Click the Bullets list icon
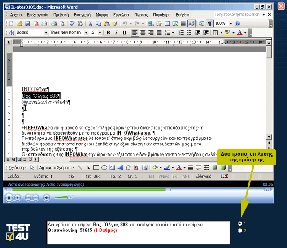Image resolution: width=287 pixels, height=248 pixels. tap(189, 33)
